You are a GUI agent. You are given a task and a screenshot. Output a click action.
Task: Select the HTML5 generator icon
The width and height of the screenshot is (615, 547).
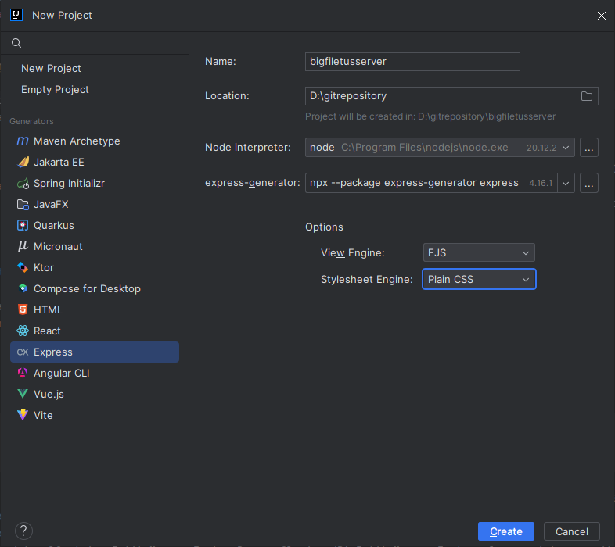coord(23,309)
